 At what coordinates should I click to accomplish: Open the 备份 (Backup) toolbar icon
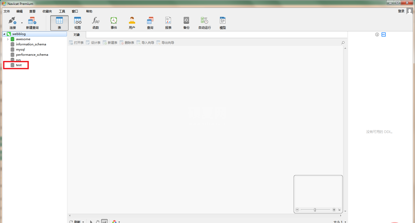point(186,20)
